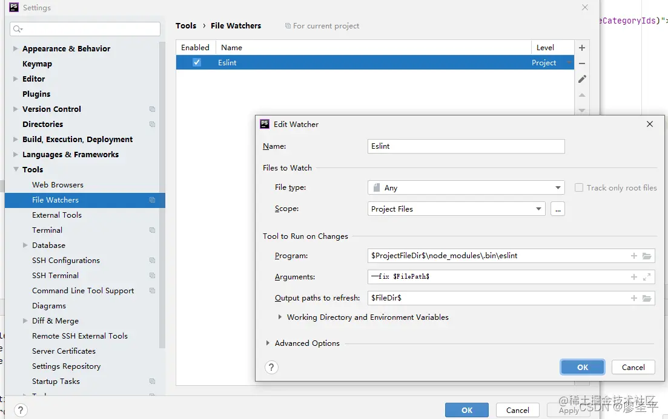This screenshot has width=668, height=419.
Task: Toggle the Eslint watcher Enabled checkbox
Action: [196, 62]
